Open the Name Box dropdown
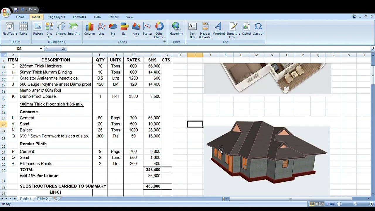 pyautogui.click(x=41, y=49)
